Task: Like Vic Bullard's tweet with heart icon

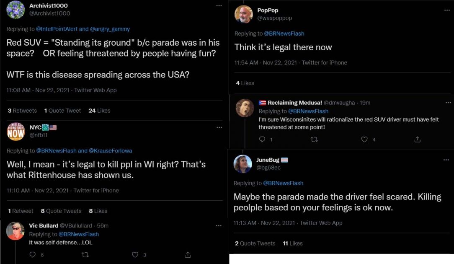Action: tap(135, 254)
